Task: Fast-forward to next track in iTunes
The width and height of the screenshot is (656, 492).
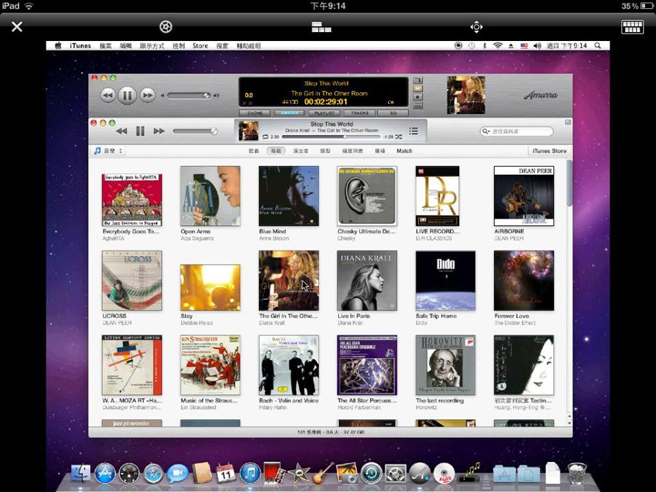Action: [x=159, y=131]
